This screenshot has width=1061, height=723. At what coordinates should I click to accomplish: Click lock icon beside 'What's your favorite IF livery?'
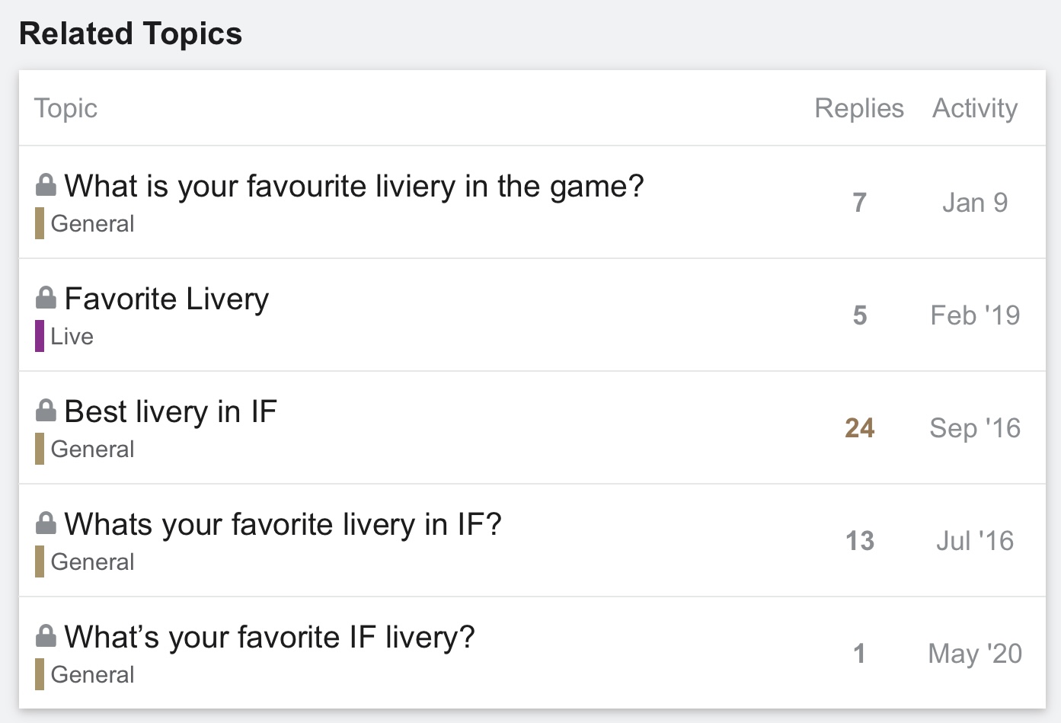[x=46, y=636]
